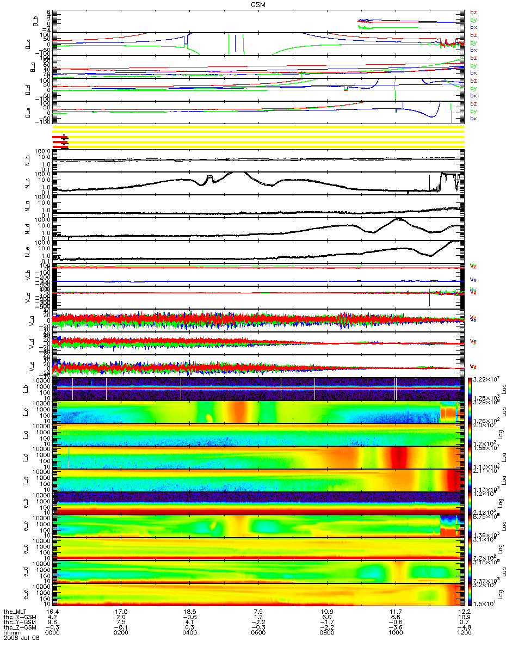Select the B_c axis label

[x=27, y=44]
